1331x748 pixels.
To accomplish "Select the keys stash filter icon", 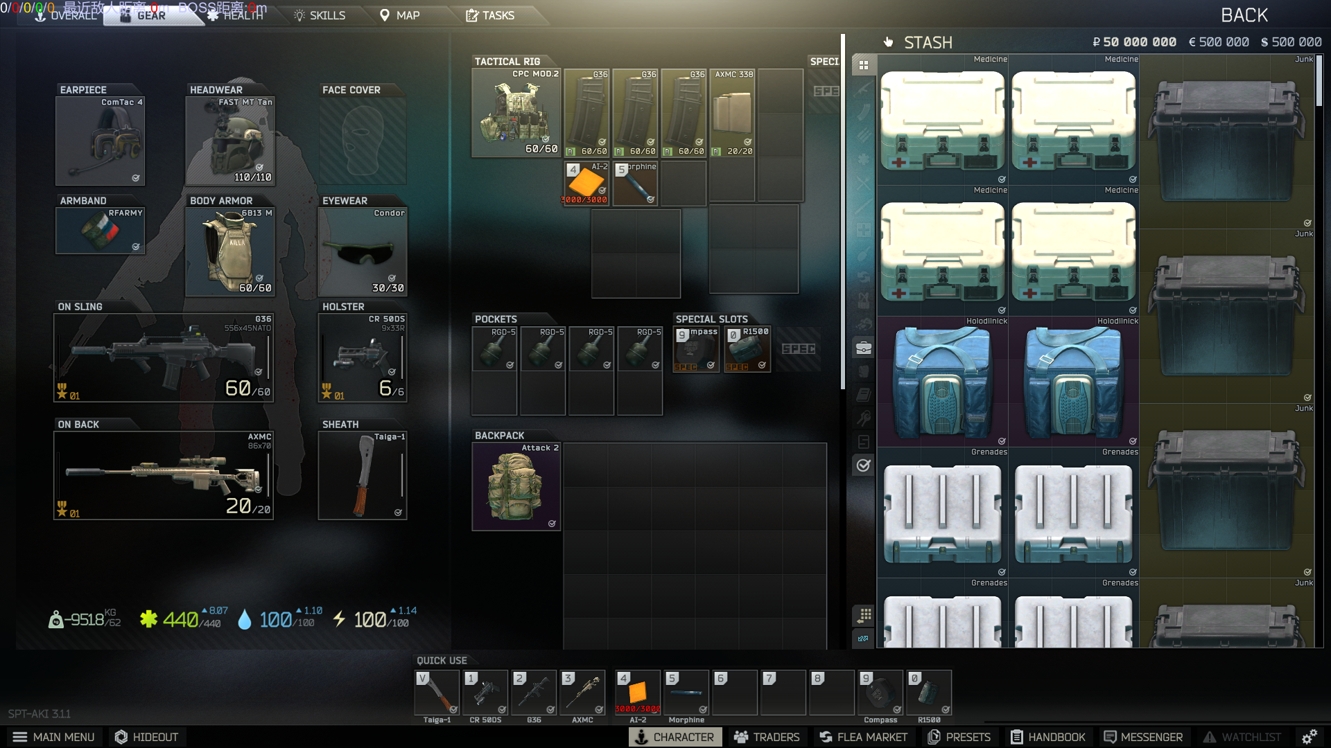I will [x=864, y=418].
